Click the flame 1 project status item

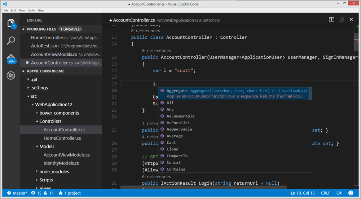pyautogui.click(x=70, y=193)
